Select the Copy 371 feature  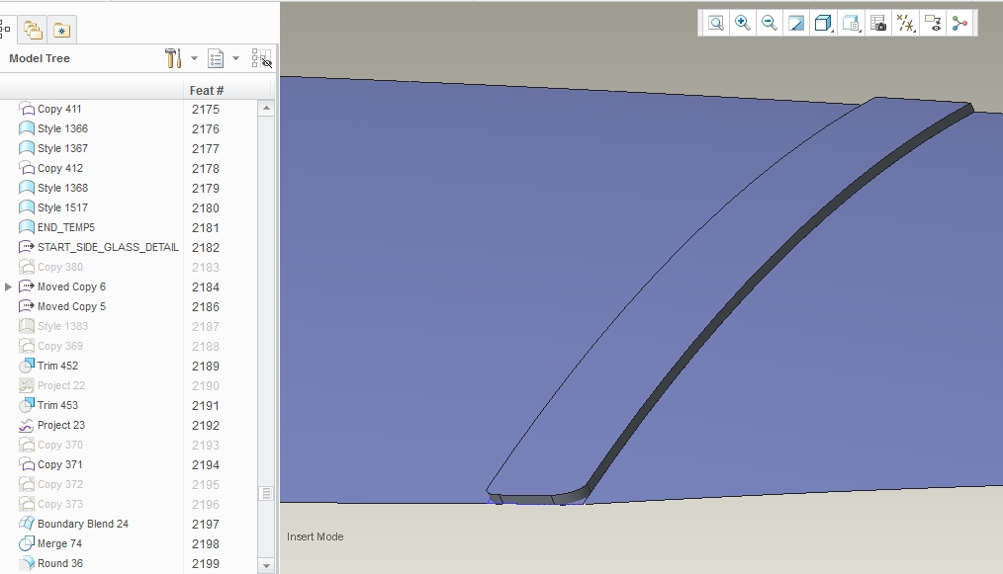pyautogui.click(x=60, y=464)
